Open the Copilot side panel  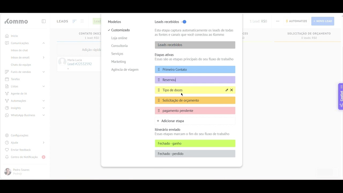click(x=341, y=96)
